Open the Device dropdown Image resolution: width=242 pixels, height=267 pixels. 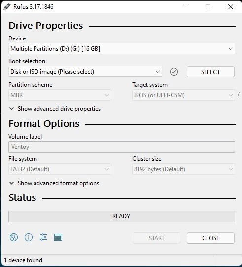click(x=122, y=49)
